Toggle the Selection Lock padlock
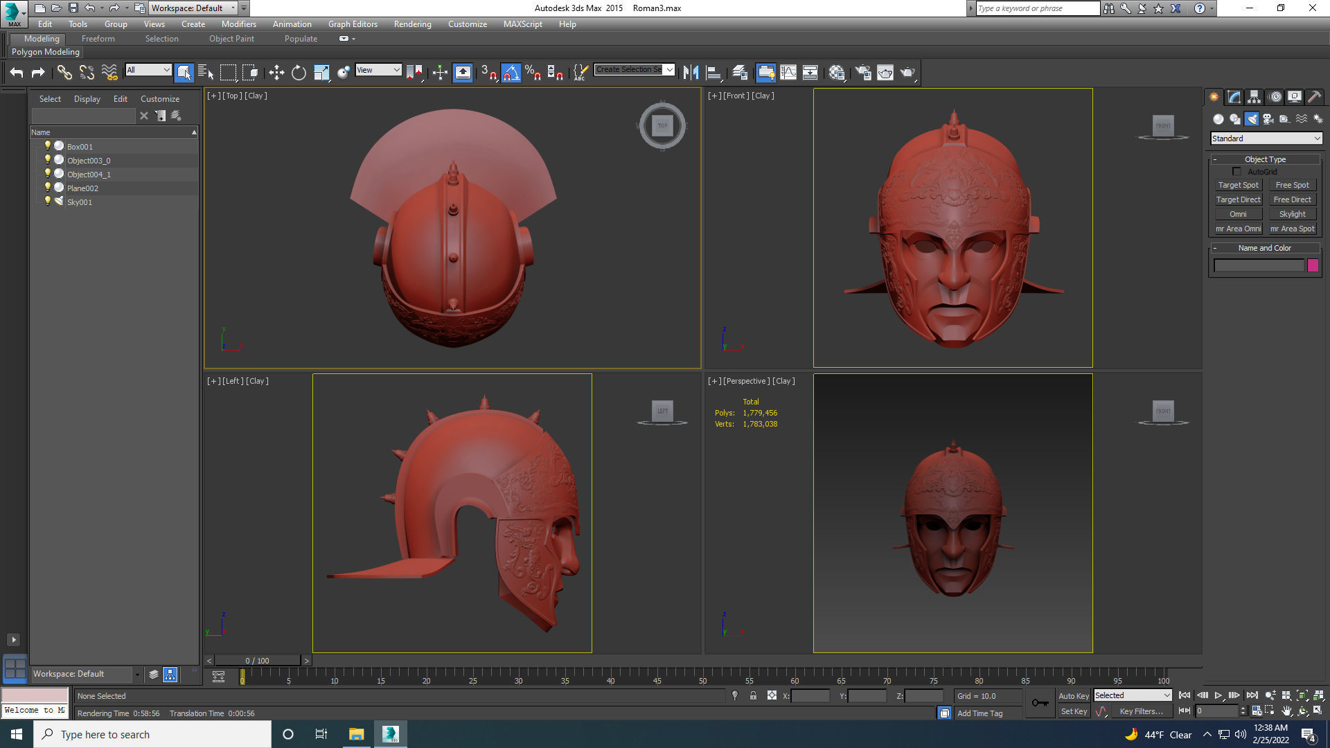1330x748 pixels. point(753,695)
